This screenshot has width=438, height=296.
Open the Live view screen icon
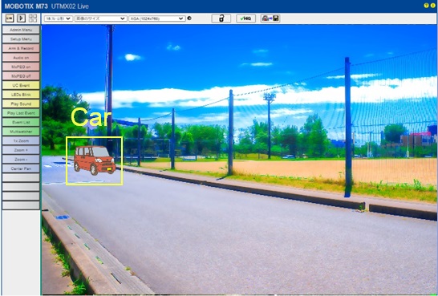[10, 18]
